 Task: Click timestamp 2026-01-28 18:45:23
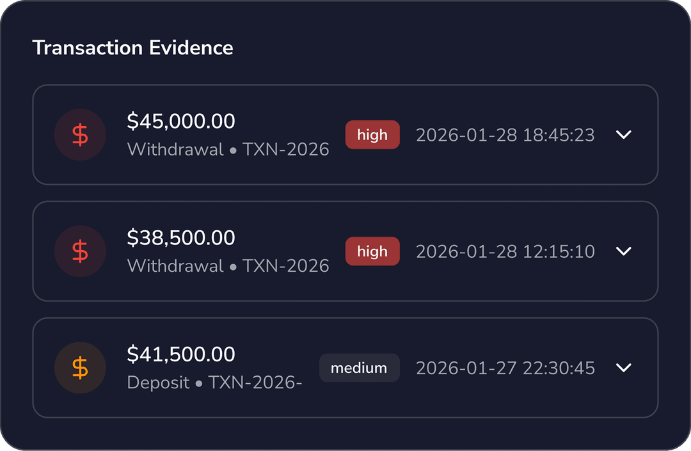tap(505, 135)
